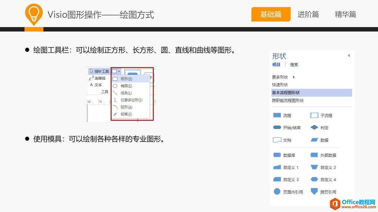This screenshot has width=378, height=212.
Task: Click the slide title Visio图形操作——绘图方式
Action: 101,14
